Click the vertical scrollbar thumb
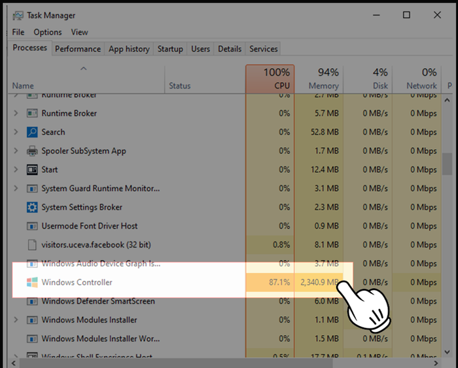The width and height of the screenshot is (458, 368). pos(447,164)
